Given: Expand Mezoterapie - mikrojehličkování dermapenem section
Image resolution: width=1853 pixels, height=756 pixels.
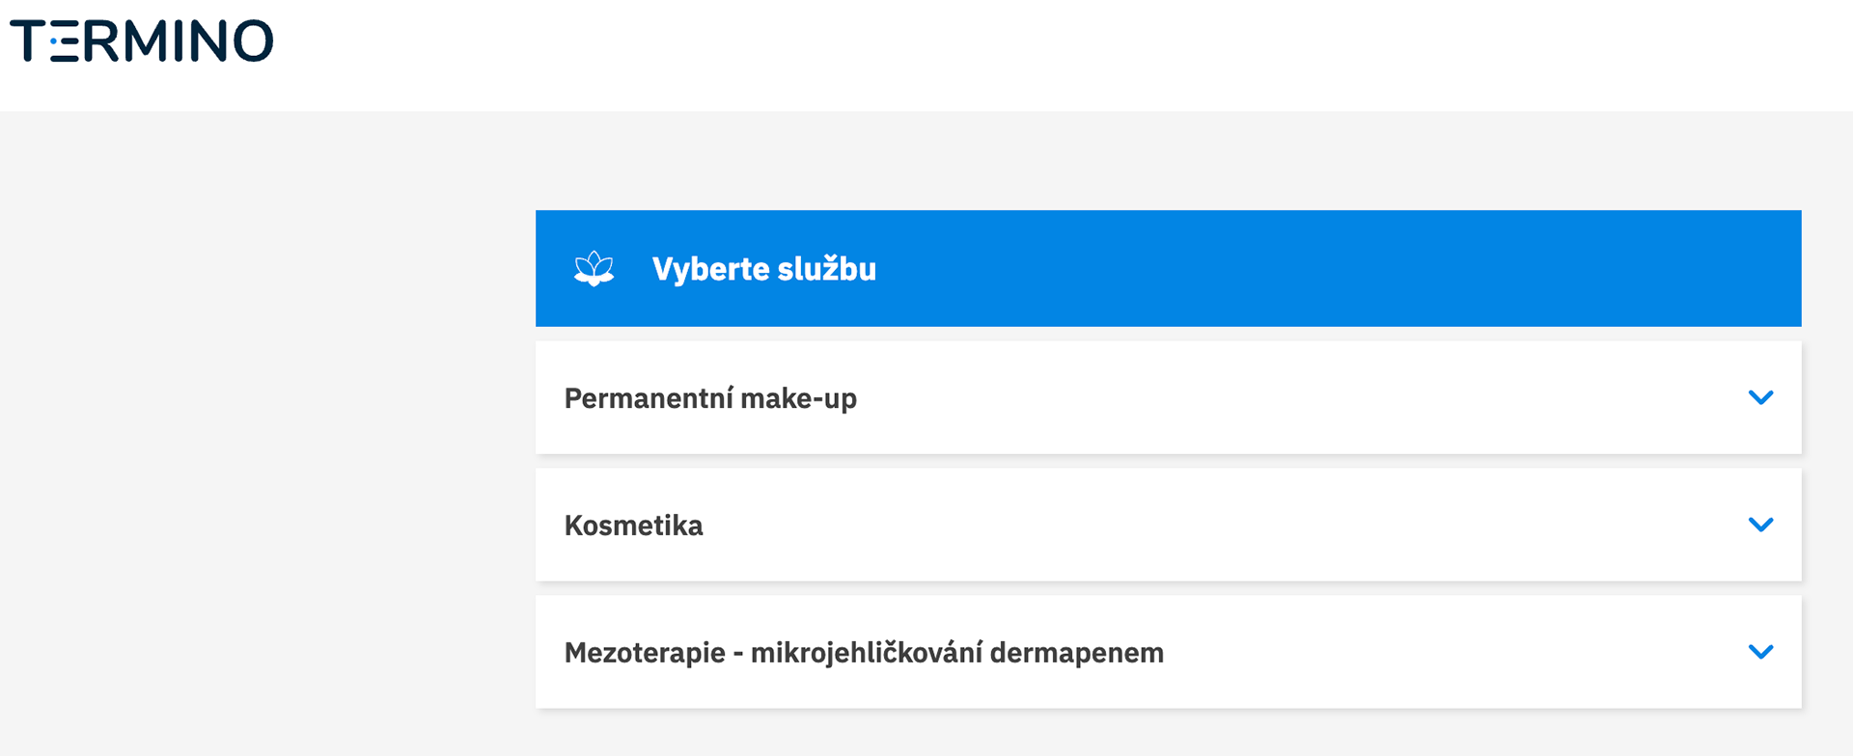Looking at the screenshot, I should pos(1168,653).
